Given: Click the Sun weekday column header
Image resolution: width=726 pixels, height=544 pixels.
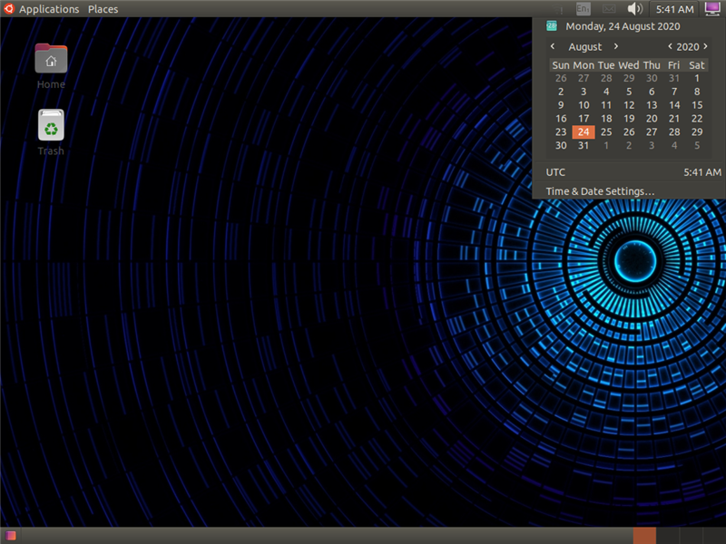Looking at the screenshot, I should pyautogui.click(x=561, y=65).
